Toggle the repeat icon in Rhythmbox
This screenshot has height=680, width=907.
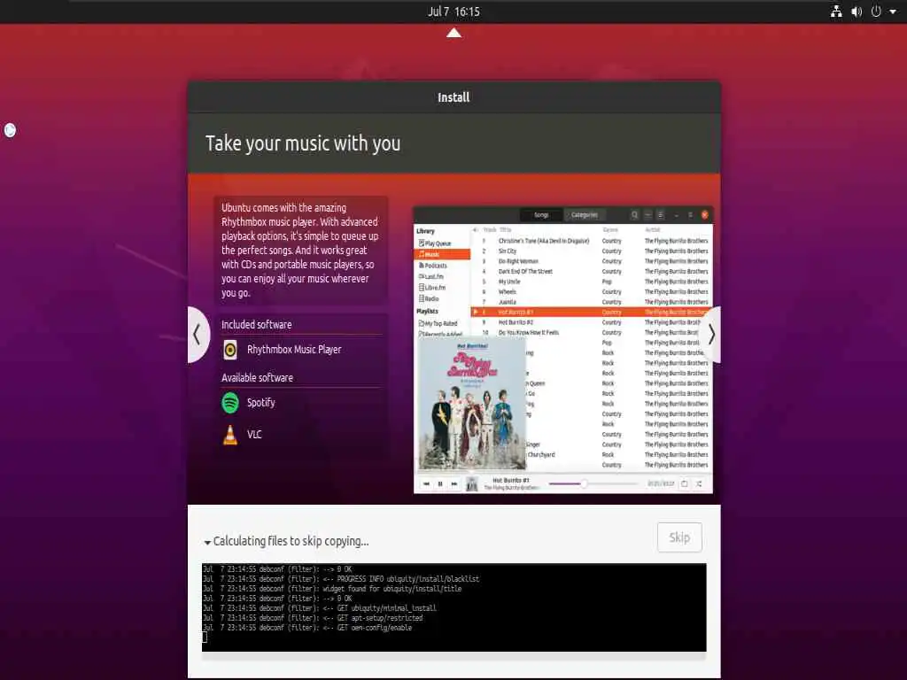point(685,483)
